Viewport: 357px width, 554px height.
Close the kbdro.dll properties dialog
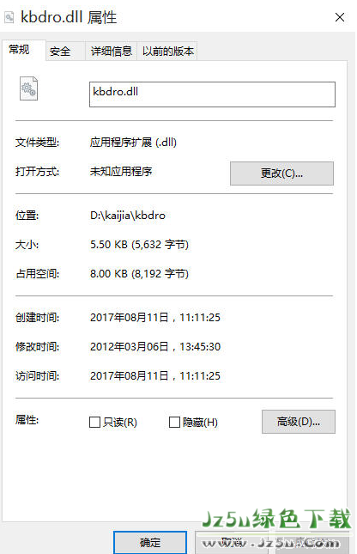point(340,17)
